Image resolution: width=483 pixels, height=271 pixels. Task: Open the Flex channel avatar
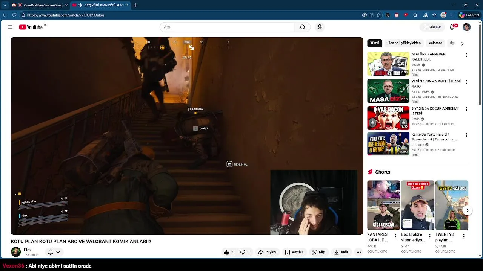coord(16,252)
